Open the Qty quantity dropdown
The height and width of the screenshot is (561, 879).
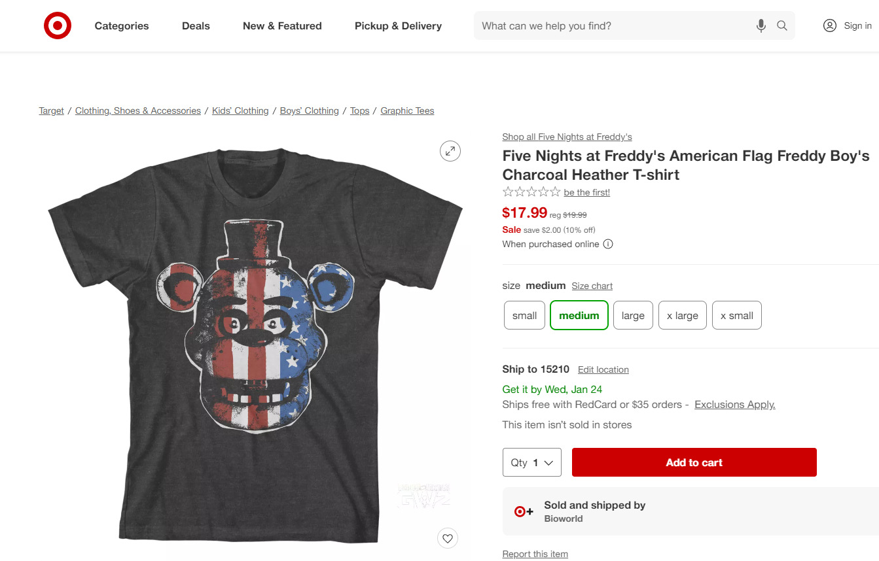pos(531,462)
